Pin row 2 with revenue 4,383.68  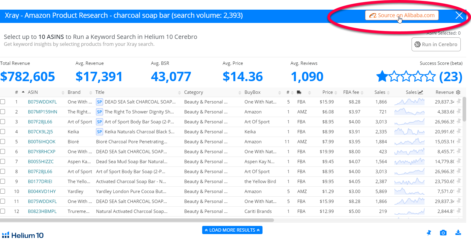459,112
